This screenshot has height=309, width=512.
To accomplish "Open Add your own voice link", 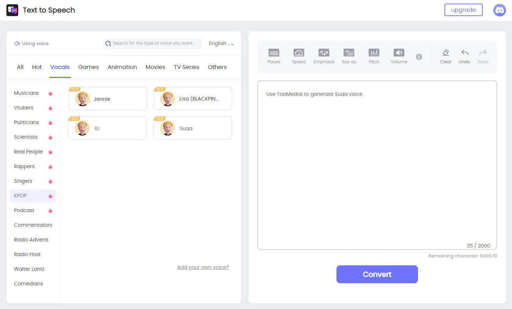I will coord(203,267).
